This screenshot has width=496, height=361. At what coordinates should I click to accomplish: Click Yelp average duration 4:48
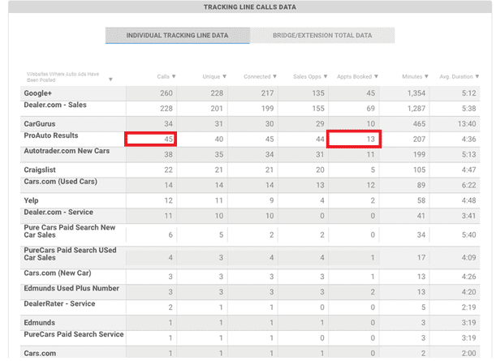click(468, 200)
